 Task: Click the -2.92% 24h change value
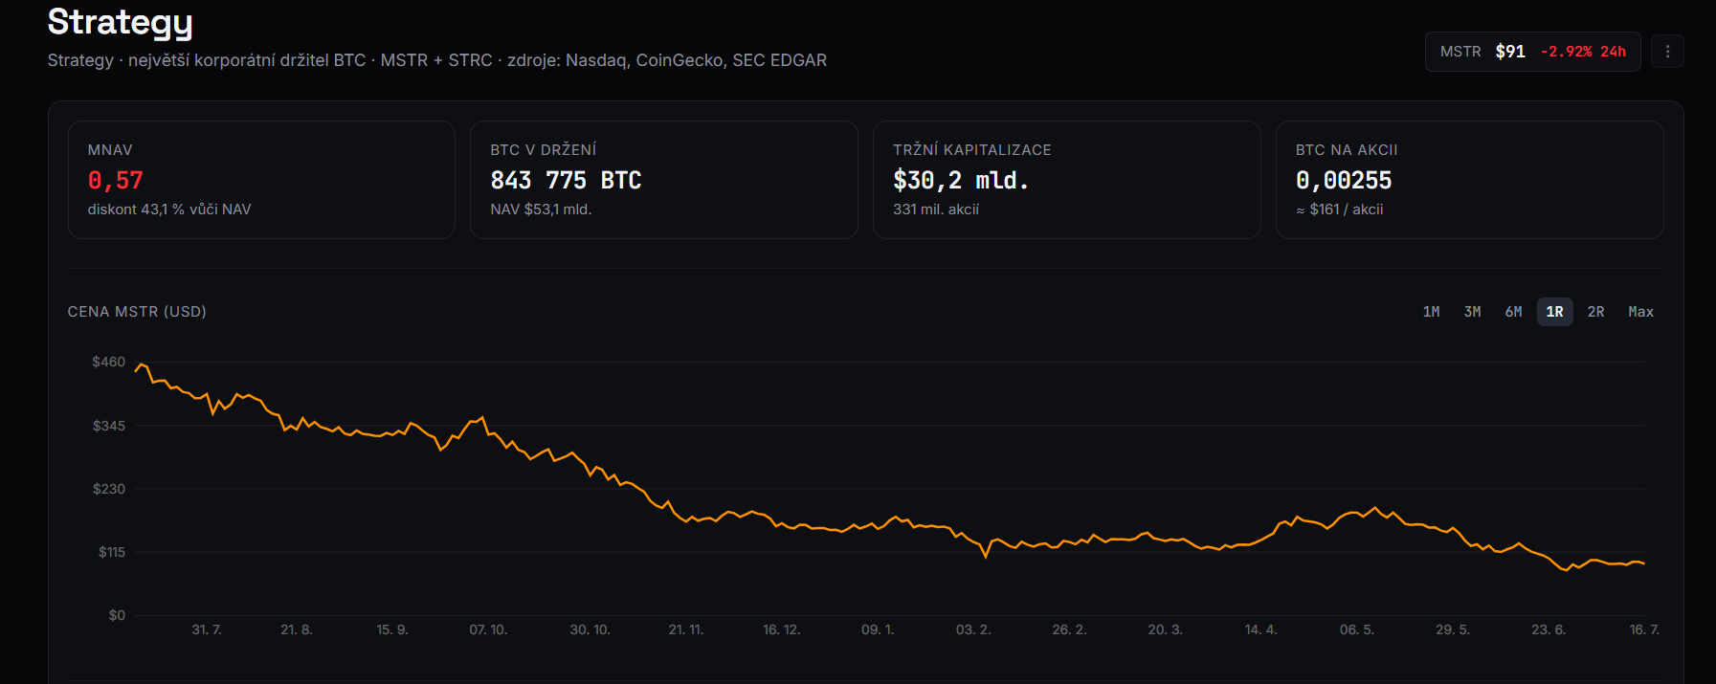pyautogui.click(x=1583, y=52)
